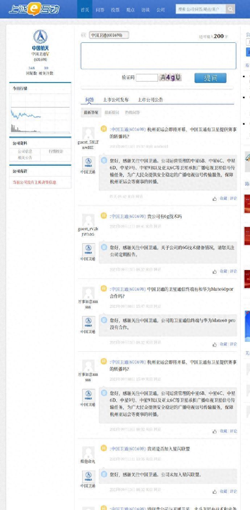This screenshot has height=510, width=250.
Task: Click 评论 under the Mate60 answer
Action: (233, 344)
